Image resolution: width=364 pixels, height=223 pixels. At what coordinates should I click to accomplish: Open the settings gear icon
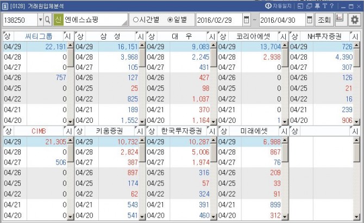(354, 20)
